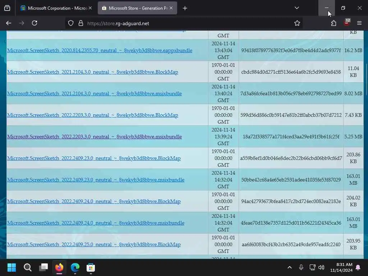Select hash 94ac42793673bfea8417c2bd724ec0082ea2182e
Screen dimensions: 368x276
[291, 201]
